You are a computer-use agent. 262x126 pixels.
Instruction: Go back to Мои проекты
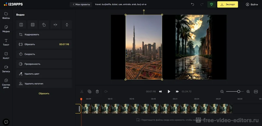81,4
